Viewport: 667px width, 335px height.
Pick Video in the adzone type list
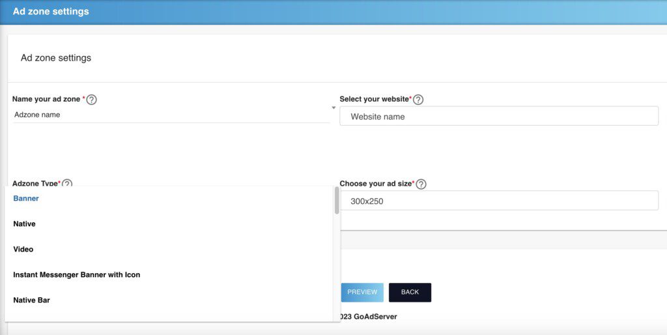[x=23, y=250]
